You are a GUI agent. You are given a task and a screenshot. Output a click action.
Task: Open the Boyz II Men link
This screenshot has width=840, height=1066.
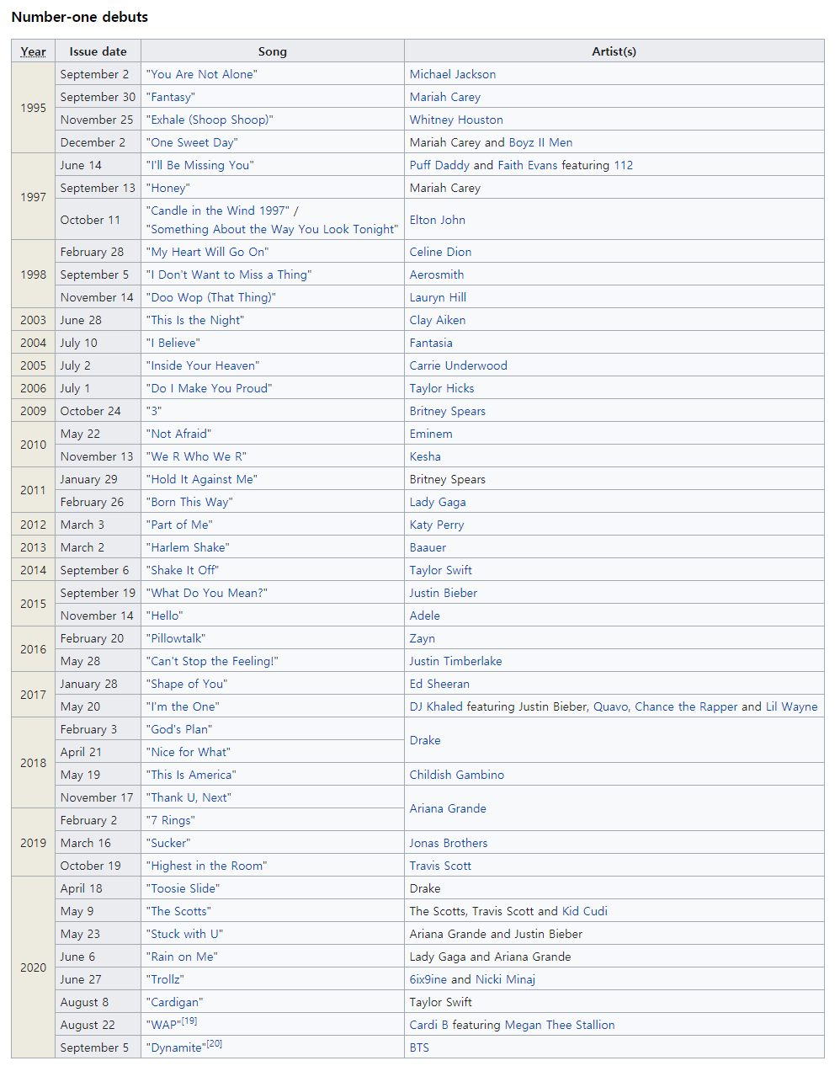[540, 142]
